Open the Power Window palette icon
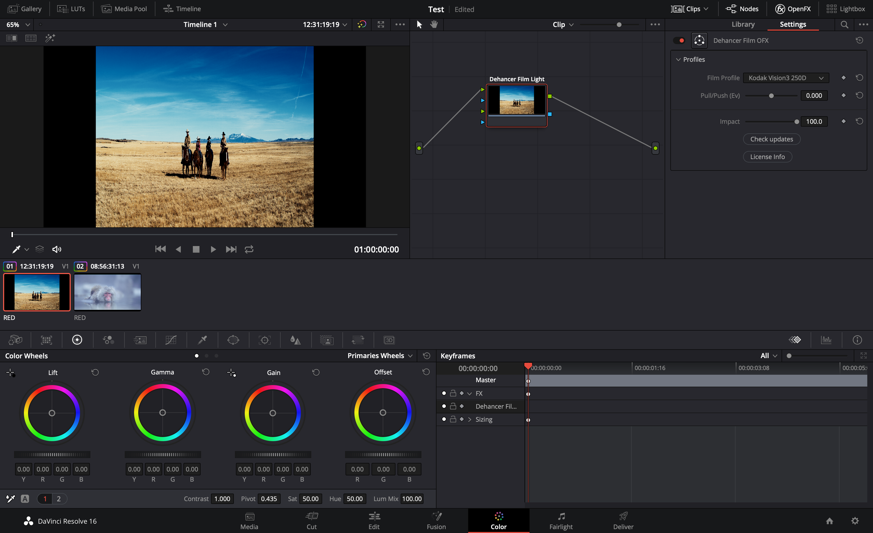Viewport: 873px width, 533px height. click(x=233, y=340)
